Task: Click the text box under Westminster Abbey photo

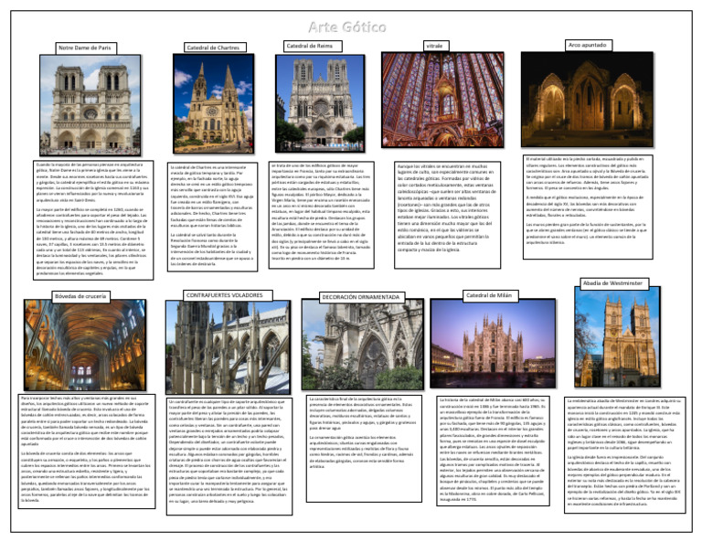Action: [625, 455]
